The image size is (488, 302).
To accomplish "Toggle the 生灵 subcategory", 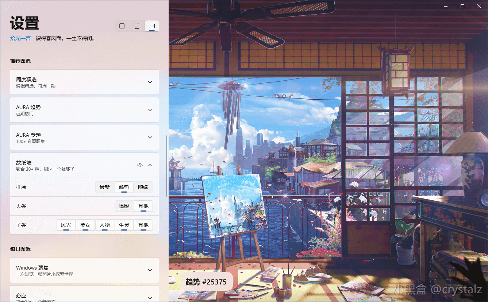I will tap(124, 225).
